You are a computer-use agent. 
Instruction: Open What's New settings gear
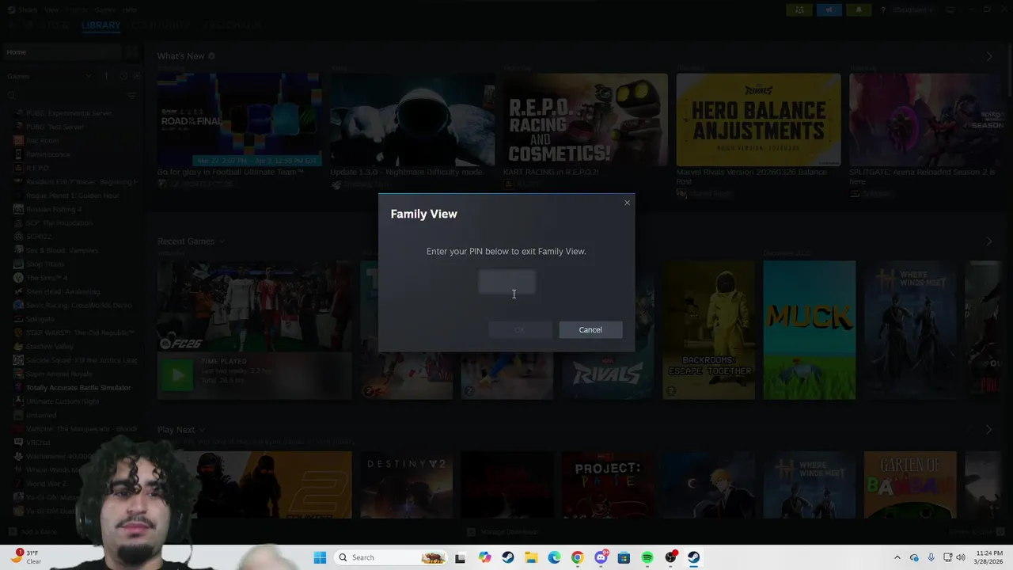click(x=211, y=56)
